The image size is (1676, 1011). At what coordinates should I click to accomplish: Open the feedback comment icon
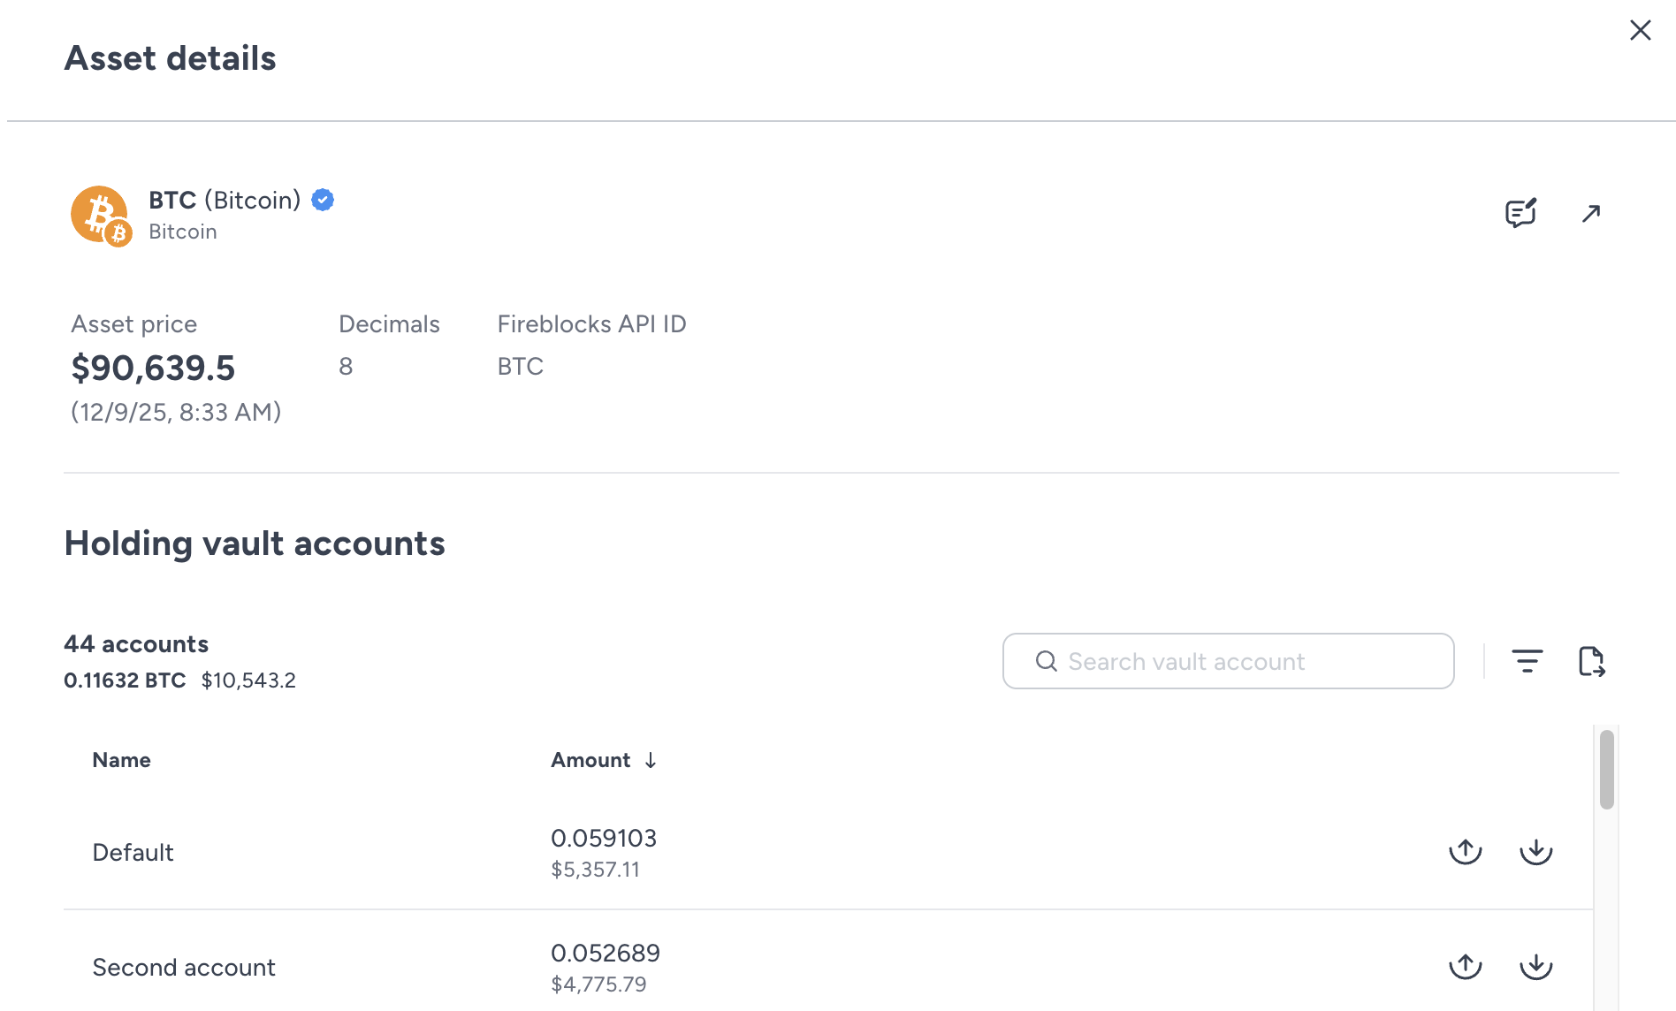pos(1520,213)
